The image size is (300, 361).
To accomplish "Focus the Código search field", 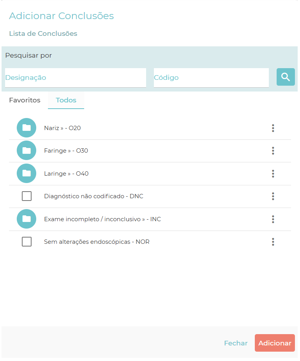I will click(211, 77).
